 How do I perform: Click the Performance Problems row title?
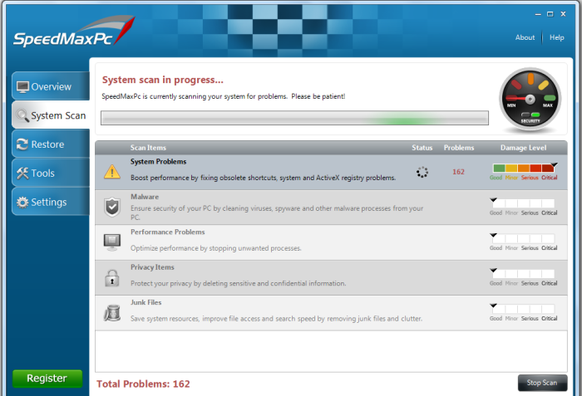click(x=168, y=232)
